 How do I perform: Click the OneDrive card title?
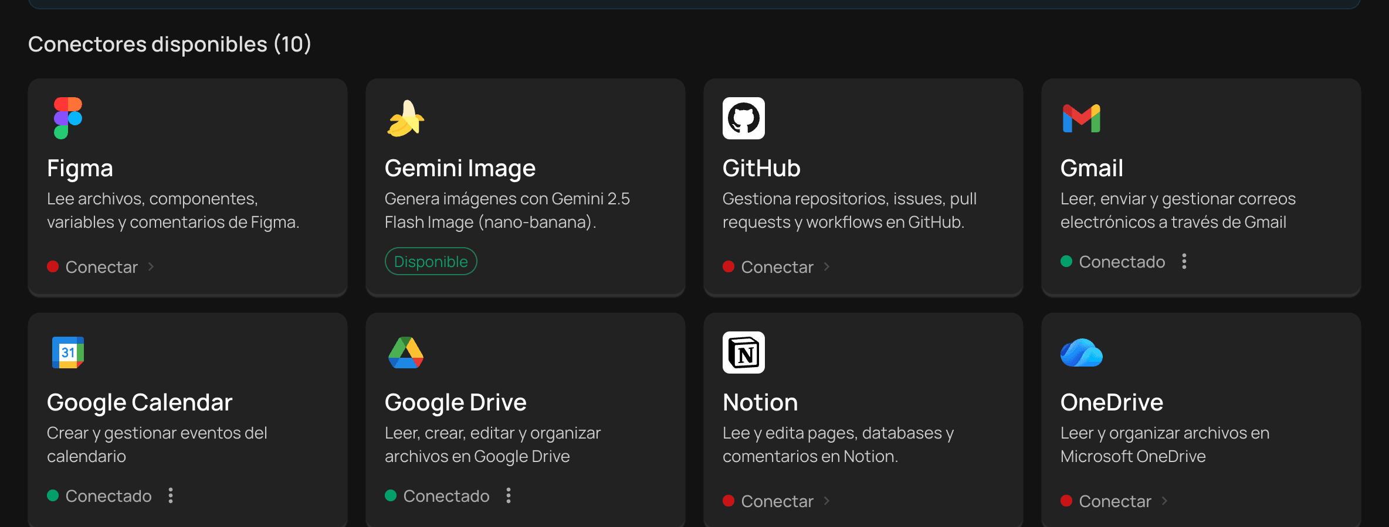click(1112, 403)
